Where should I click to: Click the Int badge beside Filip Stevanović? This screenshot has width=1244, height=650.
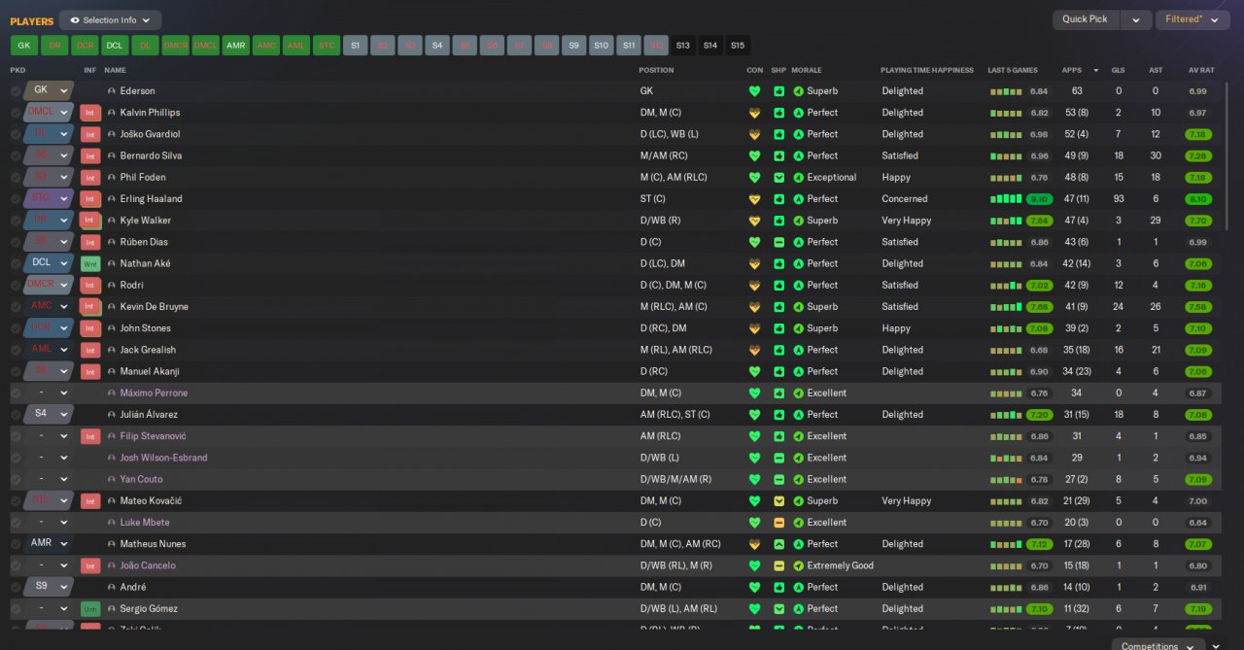coord(90,436)
